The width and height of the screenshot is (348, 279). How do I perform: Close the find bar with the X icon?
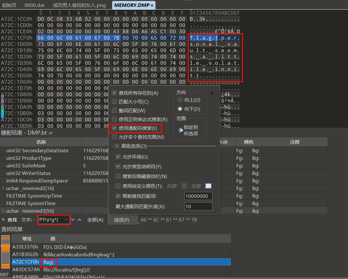point(3,220)
